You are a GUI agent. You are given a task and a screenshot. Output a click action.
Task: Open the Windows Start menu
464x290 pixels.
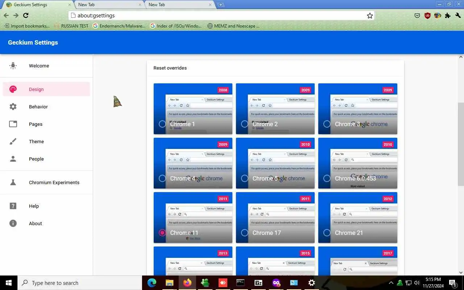tap(9, 283)
